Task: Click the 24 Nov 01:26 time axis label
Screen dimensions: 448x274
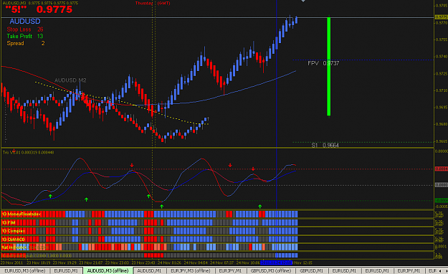Action: pos(169,263)
